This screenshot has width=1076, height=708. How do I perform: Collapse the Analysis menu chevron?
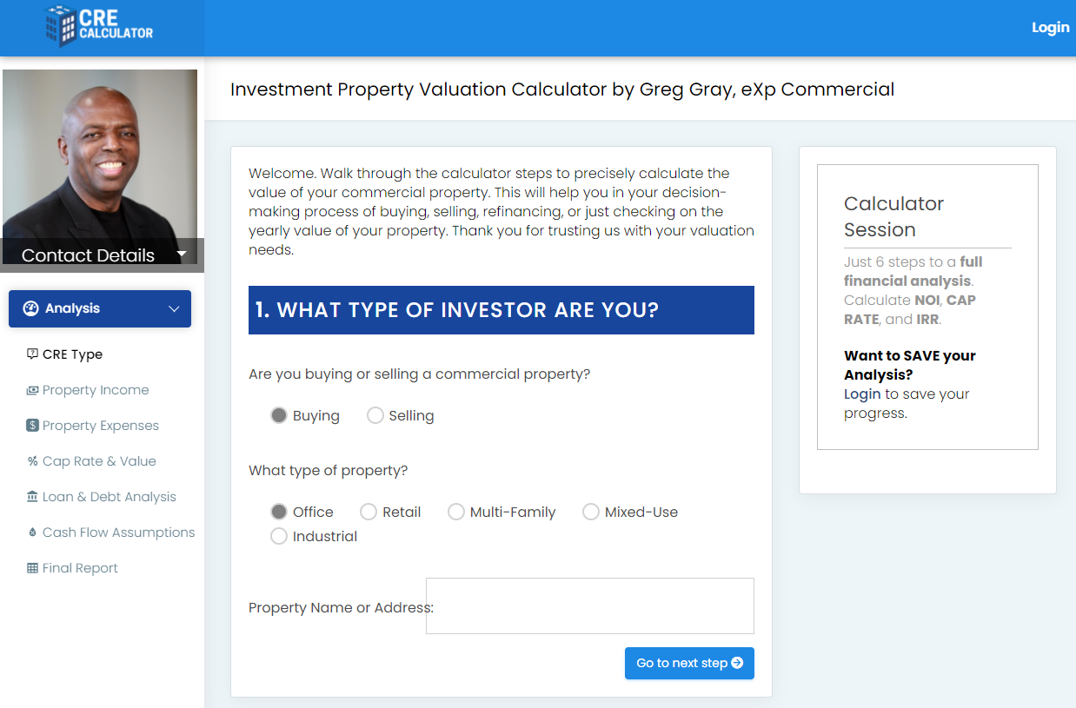click(174, 309)
